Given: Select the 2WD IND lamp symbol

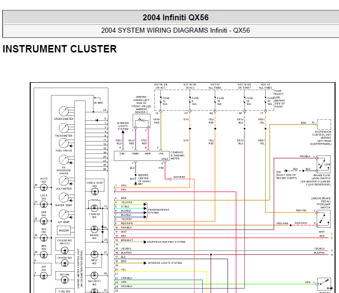Looking at the screenshot, I should [44, 221].
